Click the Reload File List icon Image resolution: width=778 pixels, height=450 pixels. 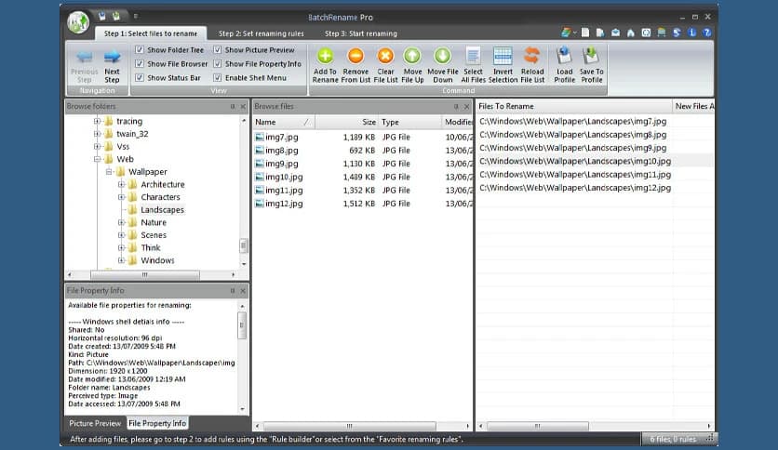coord(532,56)
